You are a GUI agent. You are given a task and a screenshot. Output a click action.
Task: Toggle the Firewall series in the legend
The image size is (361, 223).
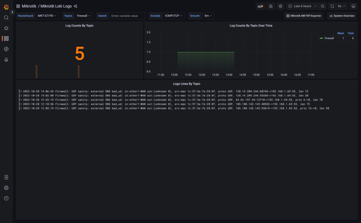(329, 38)
